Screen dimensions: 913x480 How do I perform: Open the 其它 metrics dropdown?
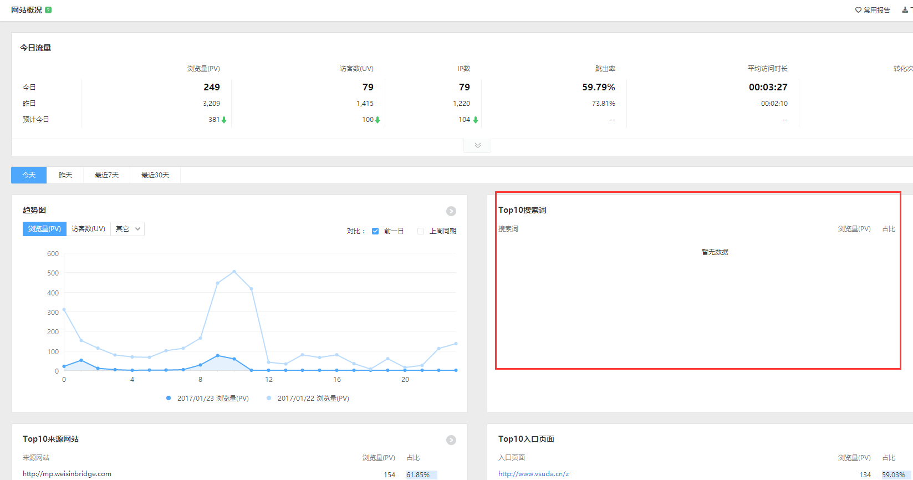pyautogui.click(x=127, y=229)
